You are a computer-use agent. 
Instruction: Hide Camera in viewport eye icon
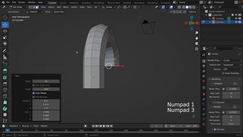tap(236, 19)
